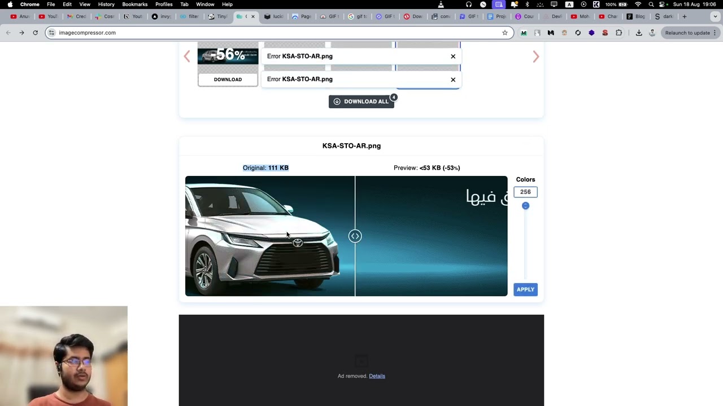The height and width of the screenshot is (406, 723).
Task: Open Control Center in menu bar
Action: pyautogui.click(x=662, y=4)
